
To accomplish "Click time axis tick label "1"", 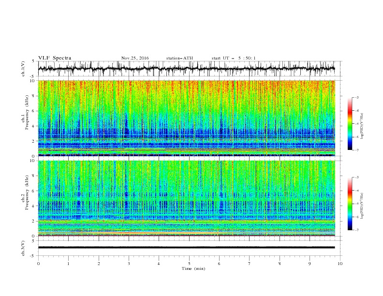I will pyautogui.click(x=68, y=264).
